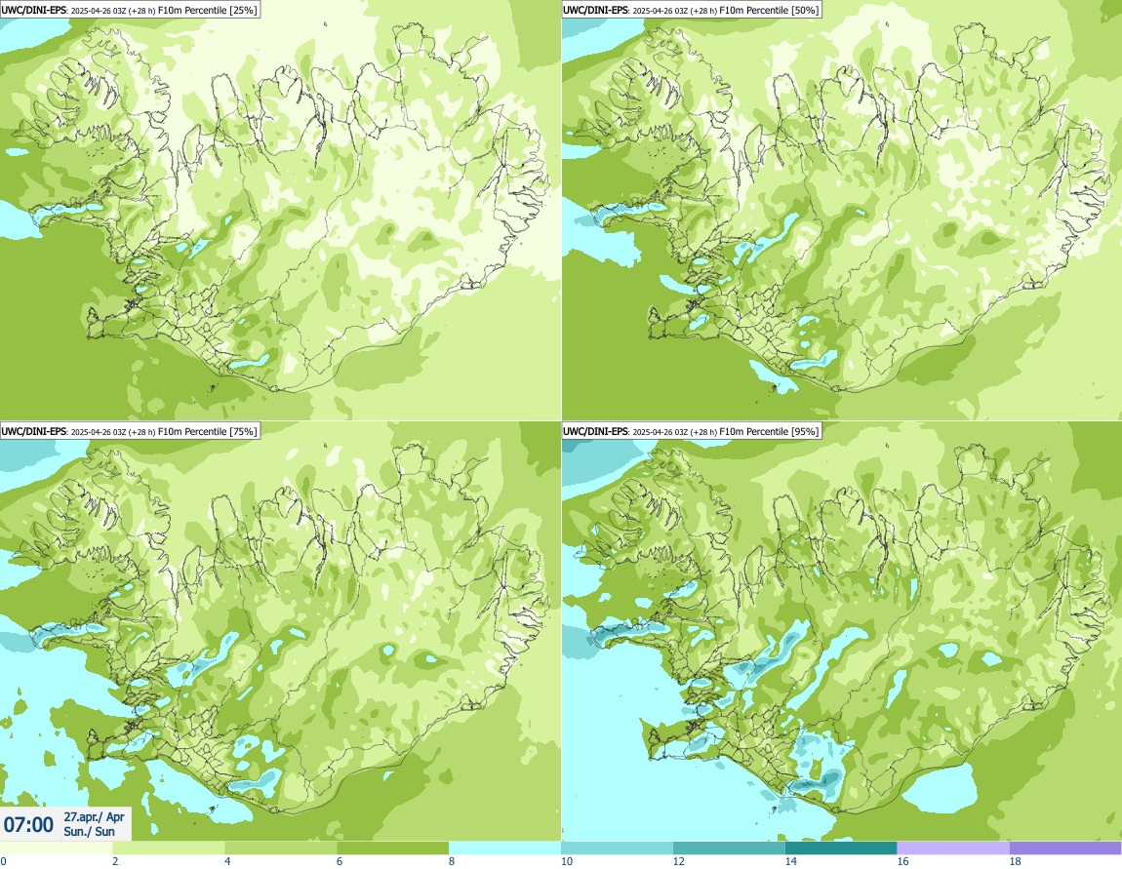Screen dimensions: 1122x869
Task: Pick the 14–16 dark teal legend color
Action: pos(841,848)
